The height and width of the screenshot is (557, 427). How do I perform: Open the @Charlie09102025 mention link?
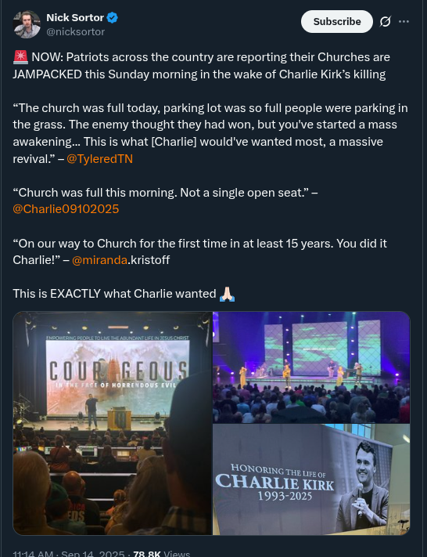pyautogui.click(x=66, y=209)
